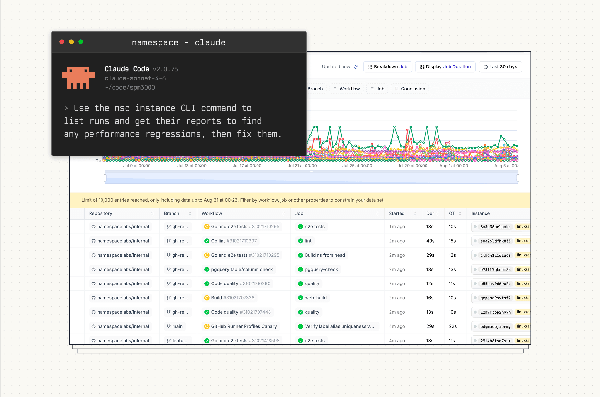Screen dimensions: 600x397
Task: Click the web-build job chip
Action: point(312,298)
